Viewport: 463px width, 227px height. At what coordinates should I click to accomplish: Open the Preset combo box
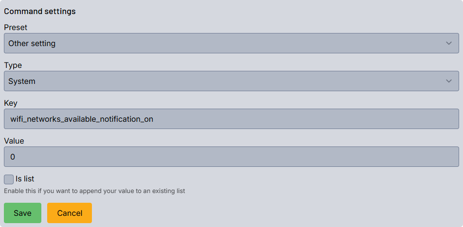(231, 43)
